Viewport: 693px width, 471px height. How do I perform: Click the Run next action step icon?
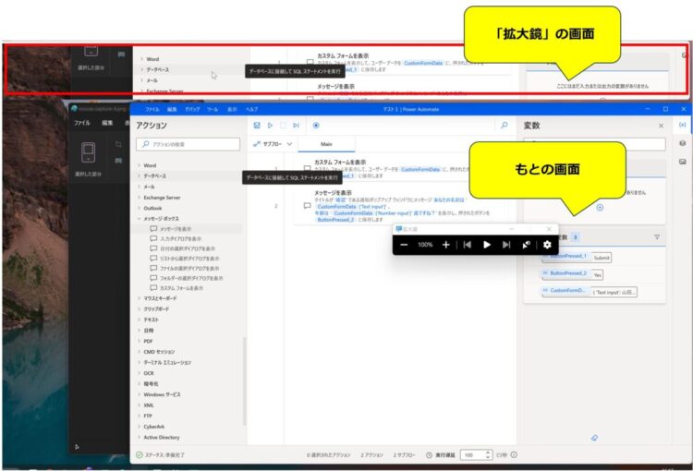[x=296, y=126]
